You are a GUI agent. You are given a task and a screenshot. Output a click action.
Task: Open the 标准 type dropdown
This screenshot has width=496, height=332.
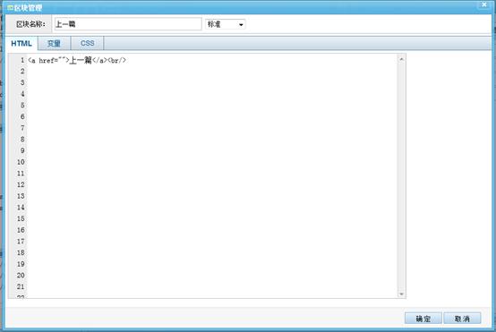coord(226,24)
